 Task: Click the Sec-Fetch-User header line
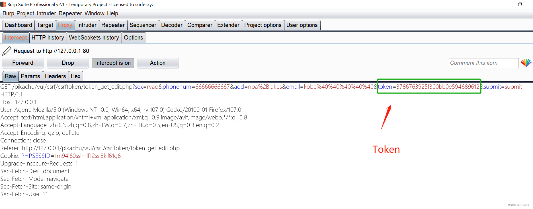(x=24, y=194)
